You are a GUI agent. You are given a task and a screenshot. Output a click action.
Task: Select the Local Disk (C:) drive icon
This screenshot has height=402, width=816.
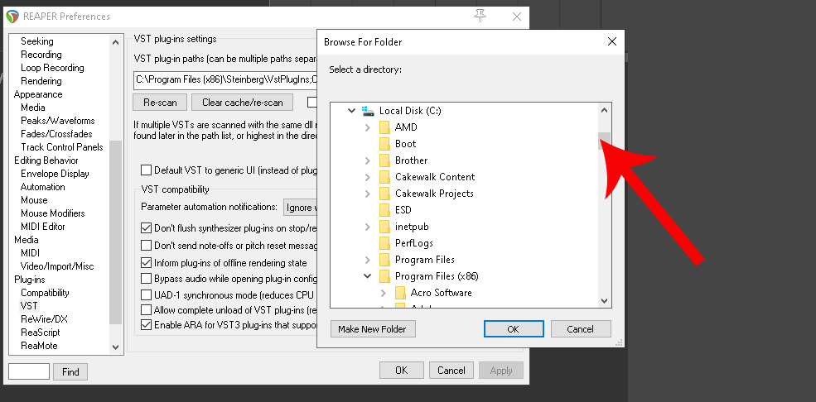pos(368,111)
